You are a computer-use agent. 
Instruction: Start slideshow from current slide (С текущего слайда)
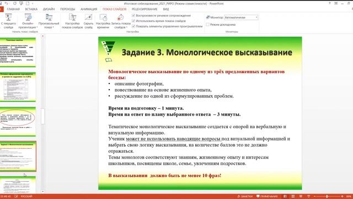point(8,21)
